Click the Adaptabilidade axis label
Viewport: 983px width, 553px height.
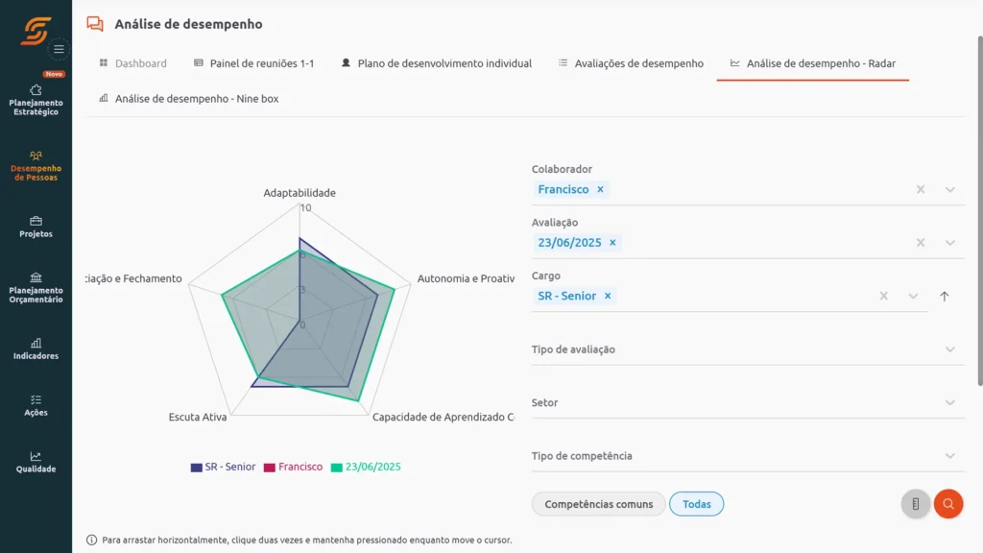[x=300, y=193]
